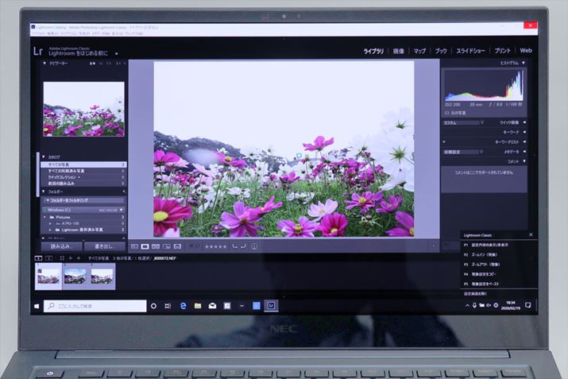The width and height of the screenshot is (568, 379).
Task: Select 前回の読み込み in catalog
Action: click(x=83, y=184)
